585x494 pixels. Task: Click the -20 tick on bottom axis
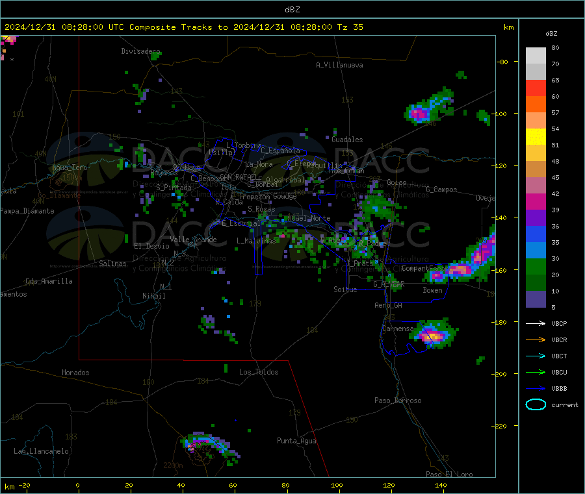click(x=25, y=485)
